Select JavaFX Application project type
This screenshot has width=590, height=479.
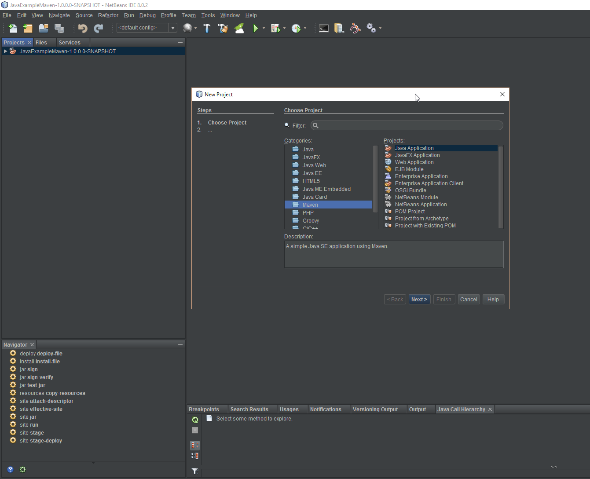click(417, 155)
